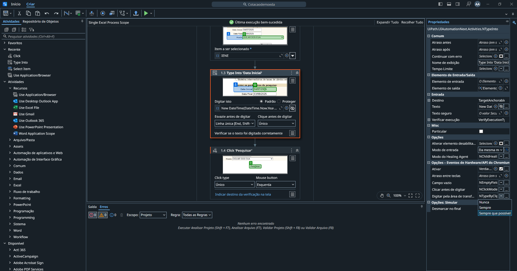Activate the pan hand tool in designer

(382, 196)
